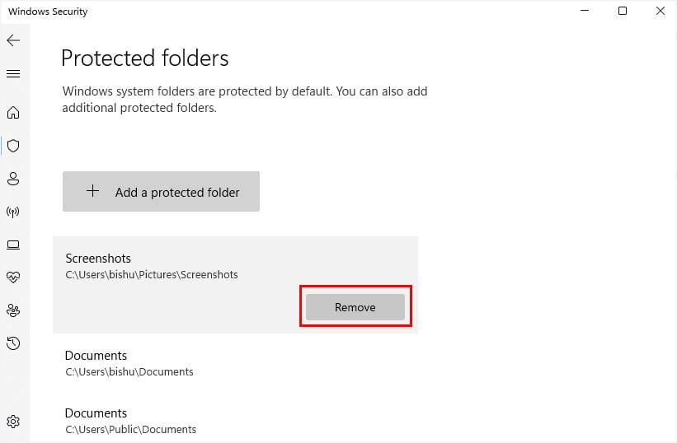Image resolution: width=677 pixels, height=443 pixels.
Task: Open Family options icon
Action: coord(13,310)
